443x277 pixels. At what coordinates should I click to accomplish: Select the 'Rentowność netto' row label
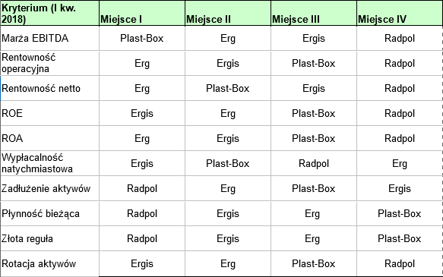coord(49,88)
